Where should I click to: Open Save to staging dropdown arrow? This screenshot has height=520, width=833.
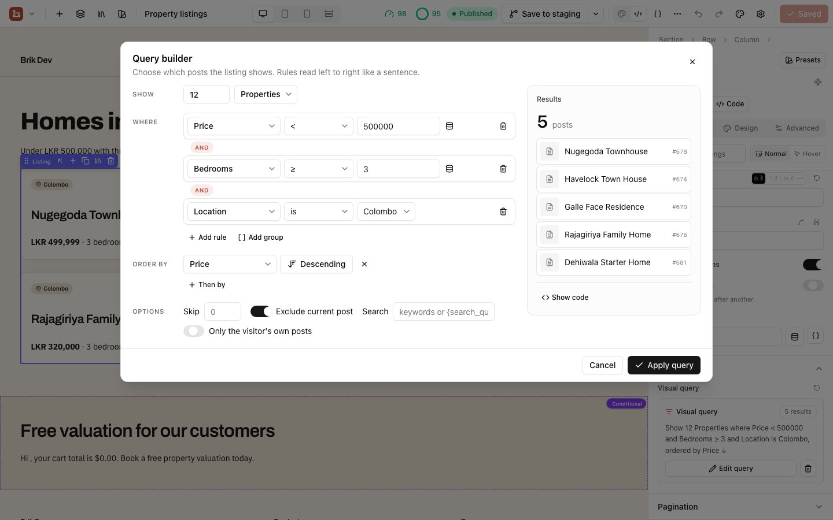pos(596,14)
